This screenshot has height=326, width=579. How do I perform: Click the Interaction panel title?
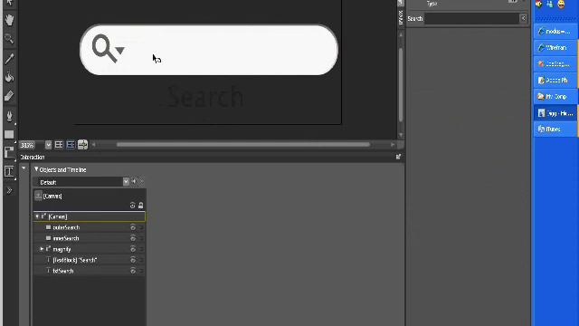click(x=33, y=157)
